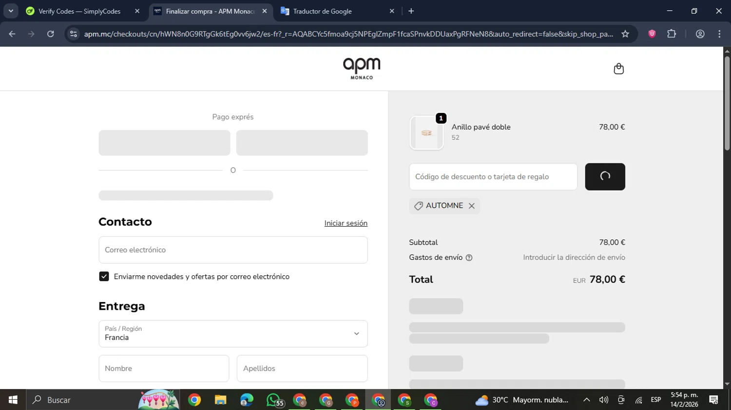Click the discount code or gift card field
Screen dimensions: 731x410
tap(493, 177)
